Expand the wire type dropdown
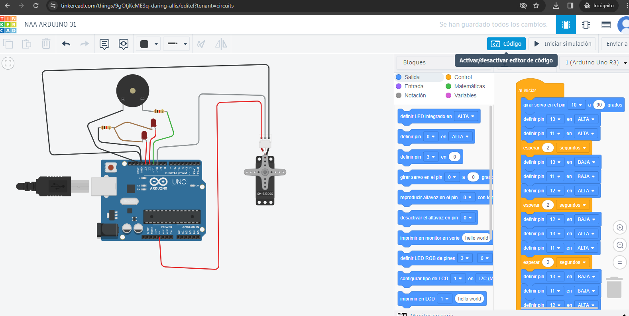 pyautogui.click(x=177, y=44)
